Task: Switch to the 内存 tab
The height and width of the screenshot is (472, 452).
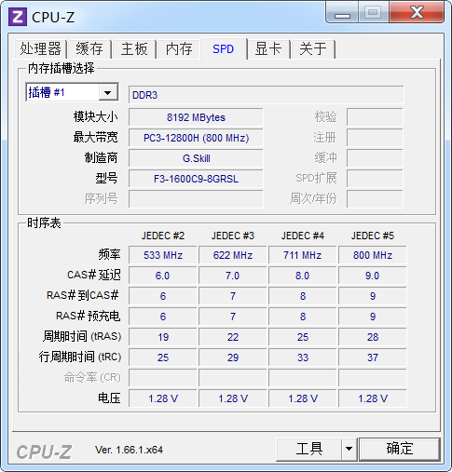Action: point(179,49)
